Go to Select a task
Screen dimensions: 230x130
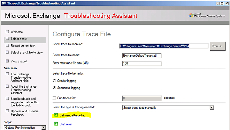coord(19,39)
